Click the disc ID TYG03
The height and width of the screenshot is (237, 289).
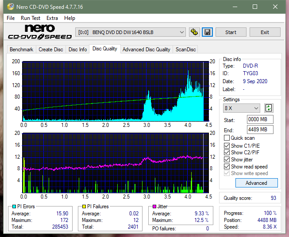(250, 73)
